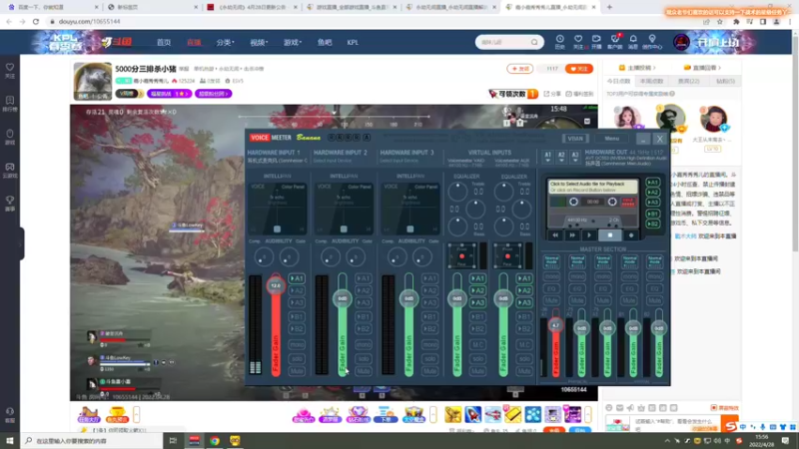799x449 pixels.
Task: Toggle A1 bus on Hardware Input 1
Action: [297, 278]
